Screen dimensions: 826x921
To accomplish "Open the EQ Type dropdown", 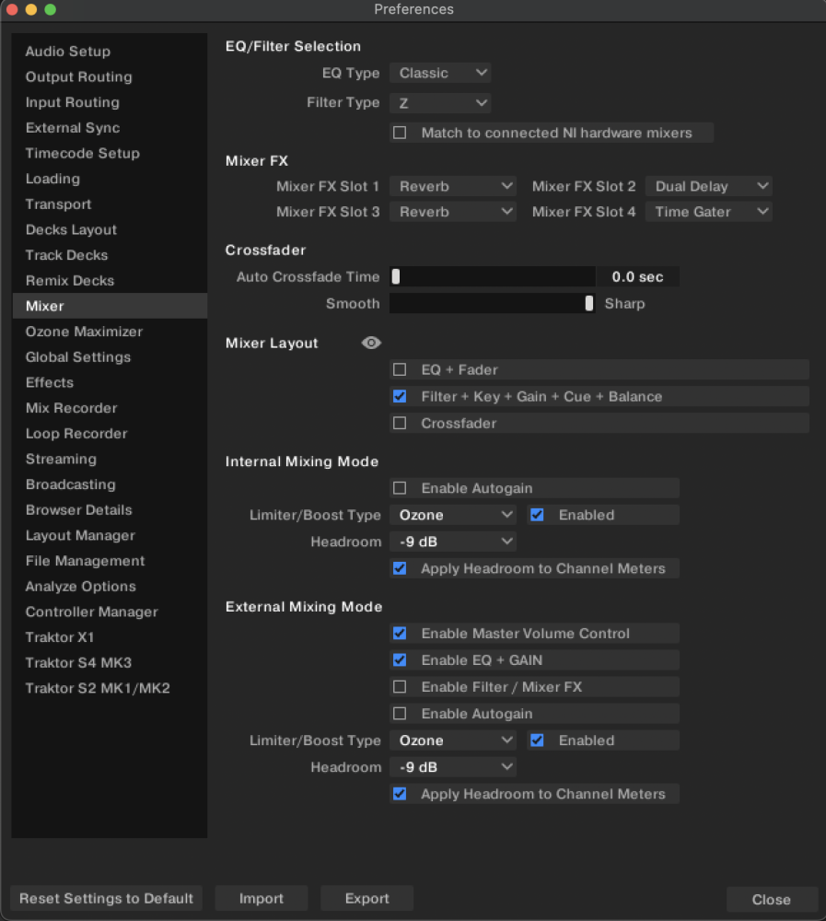I will pos(440,74).
